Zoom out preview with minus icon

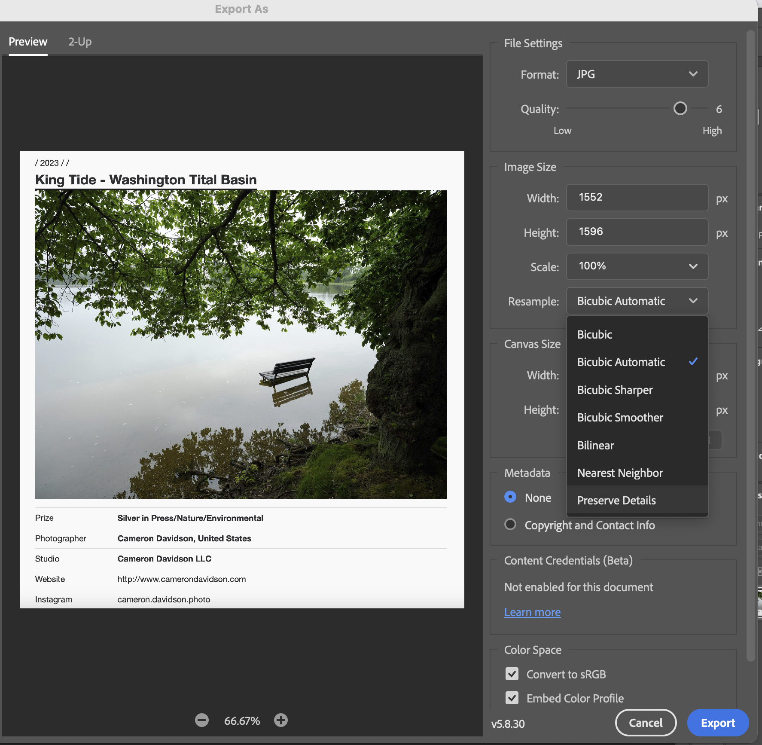201,720
